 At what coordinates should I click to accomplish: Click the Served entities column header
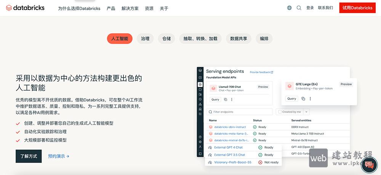(x=301, y=120)
